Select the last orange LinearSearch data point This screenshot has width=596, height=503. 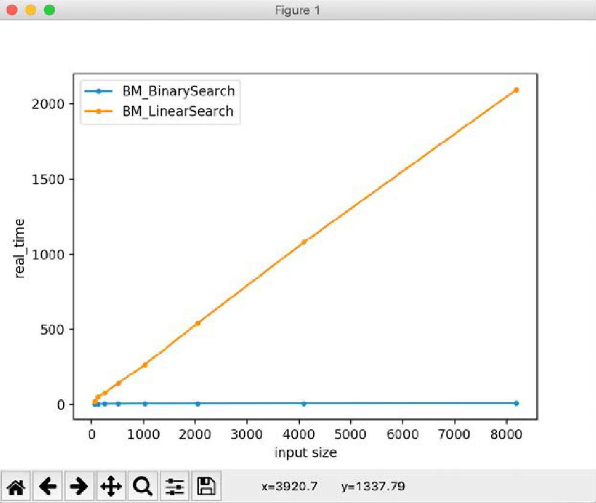[516, 90]
